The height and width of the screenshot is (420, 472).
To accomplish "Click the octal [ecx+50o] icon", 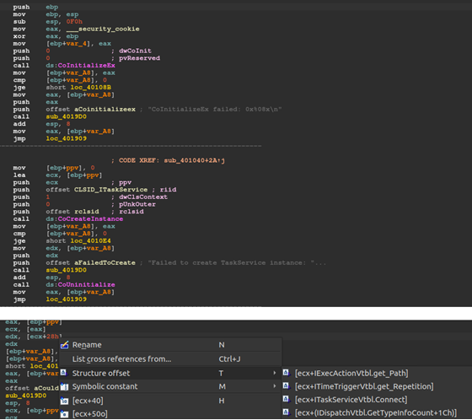I will pyautogui.click(x=64, y=414).
